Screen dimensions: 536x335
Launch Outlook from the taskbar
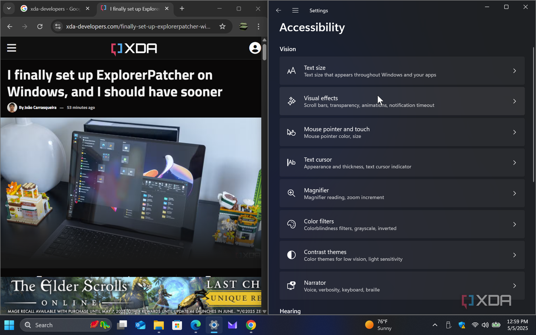click(141, 325)
